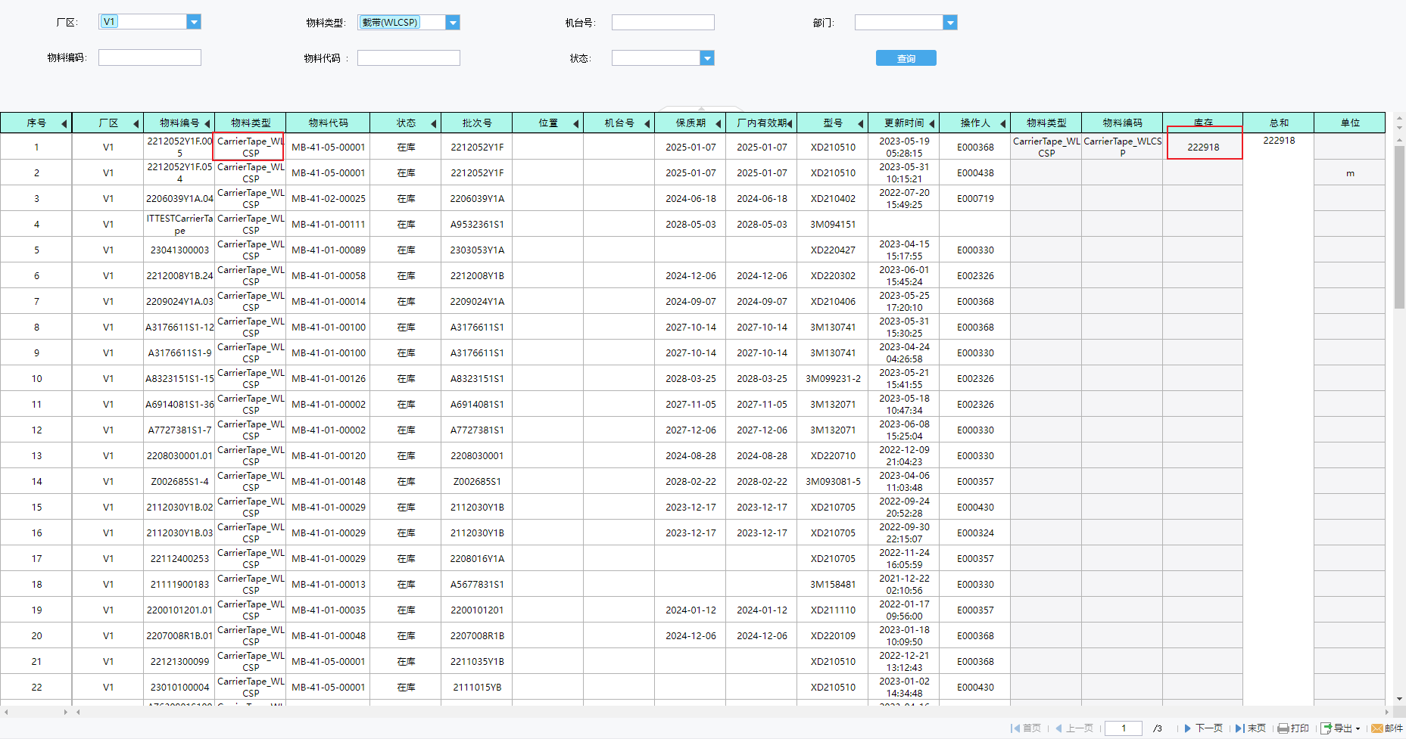
Task: Click the 操作人 column sort arrow
Action: coord(1003,123)
